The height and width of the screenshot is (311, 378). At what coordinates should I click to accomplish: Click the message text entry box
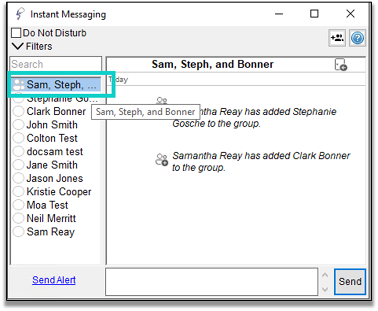coord(211,281)
